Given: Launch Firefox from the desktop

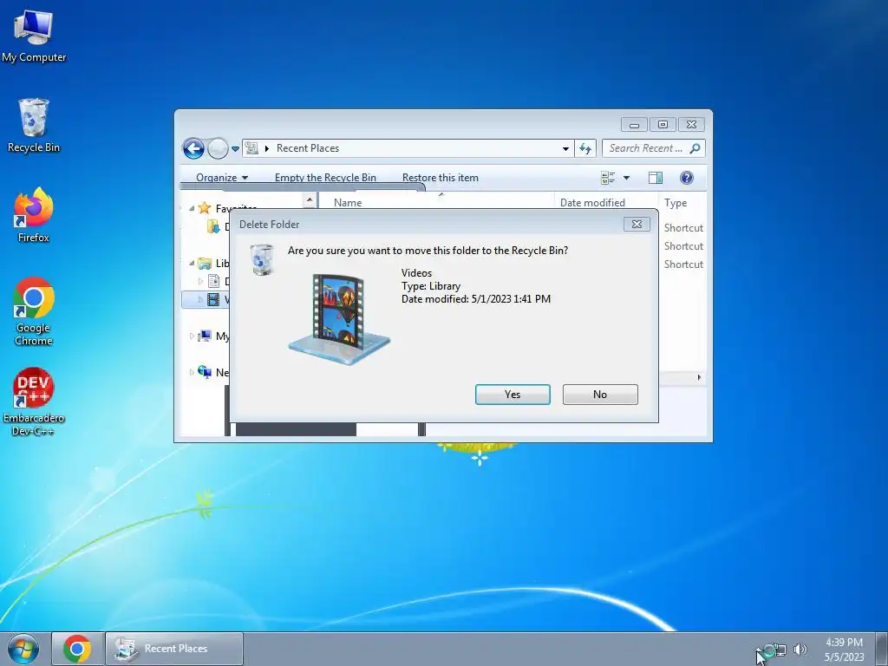Looking at the screenshot, I should click(34, 215).
